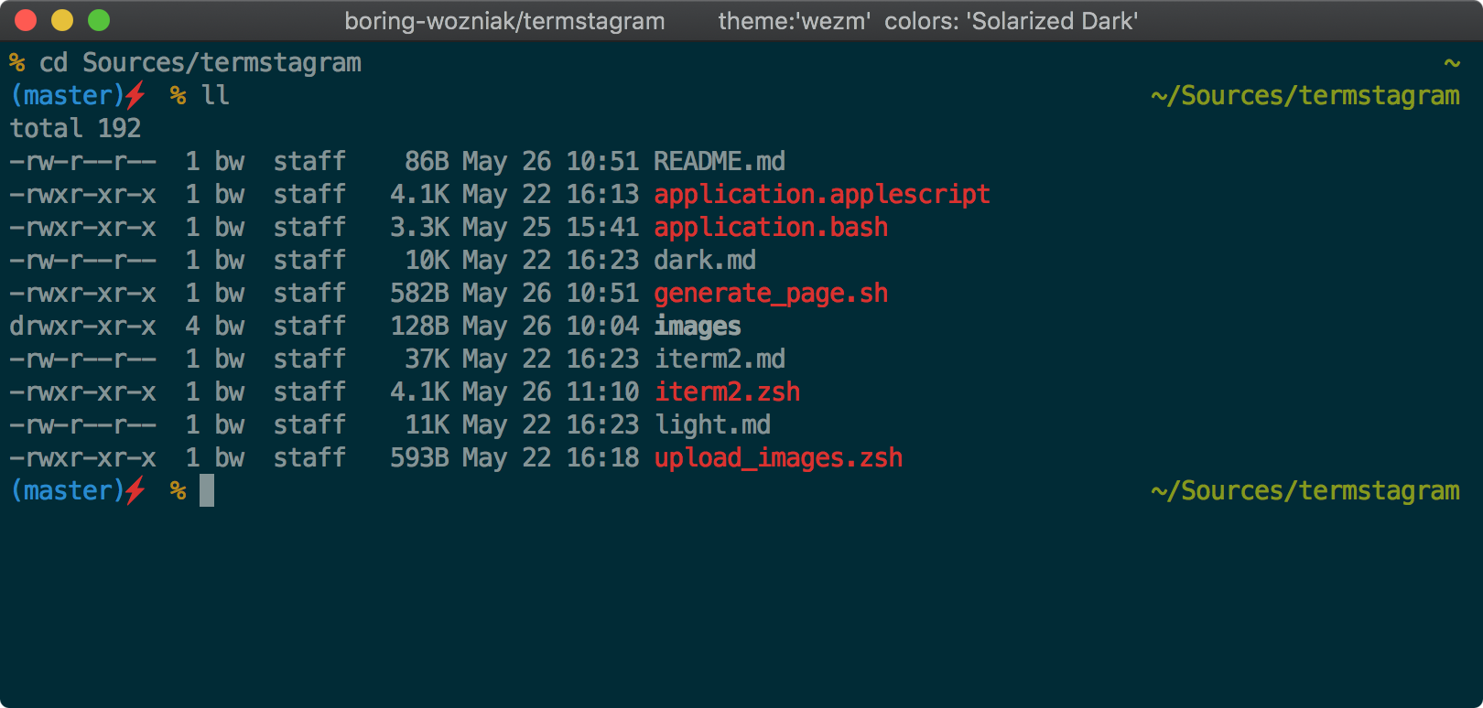Select application.applescript in the listing
This screenshot has width=1483, height=708.
tap(821, 195)
